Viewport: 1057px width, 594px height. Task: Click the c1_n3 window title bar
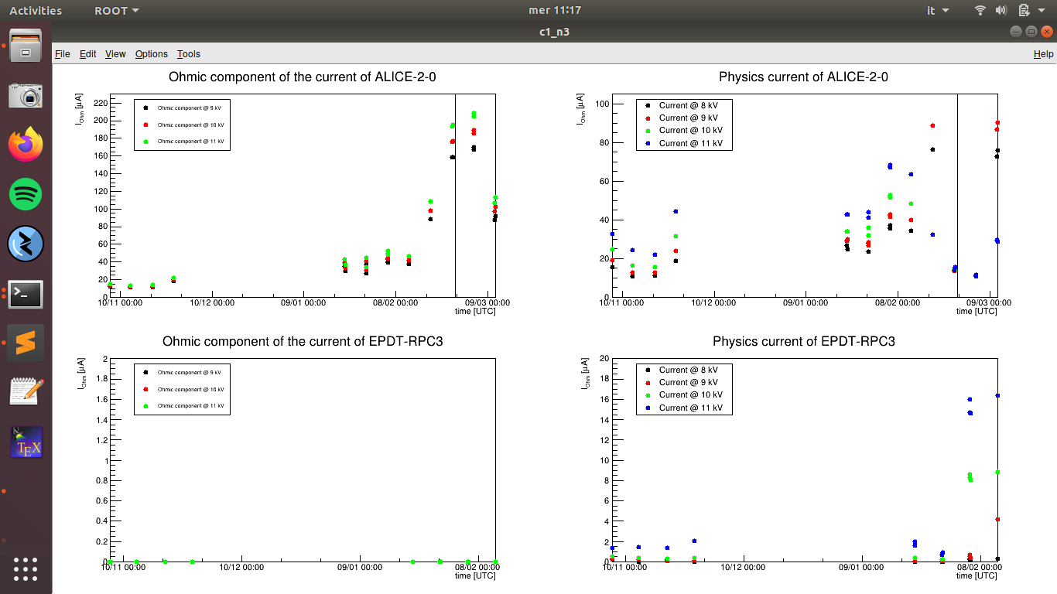click(x=554, y=32)
